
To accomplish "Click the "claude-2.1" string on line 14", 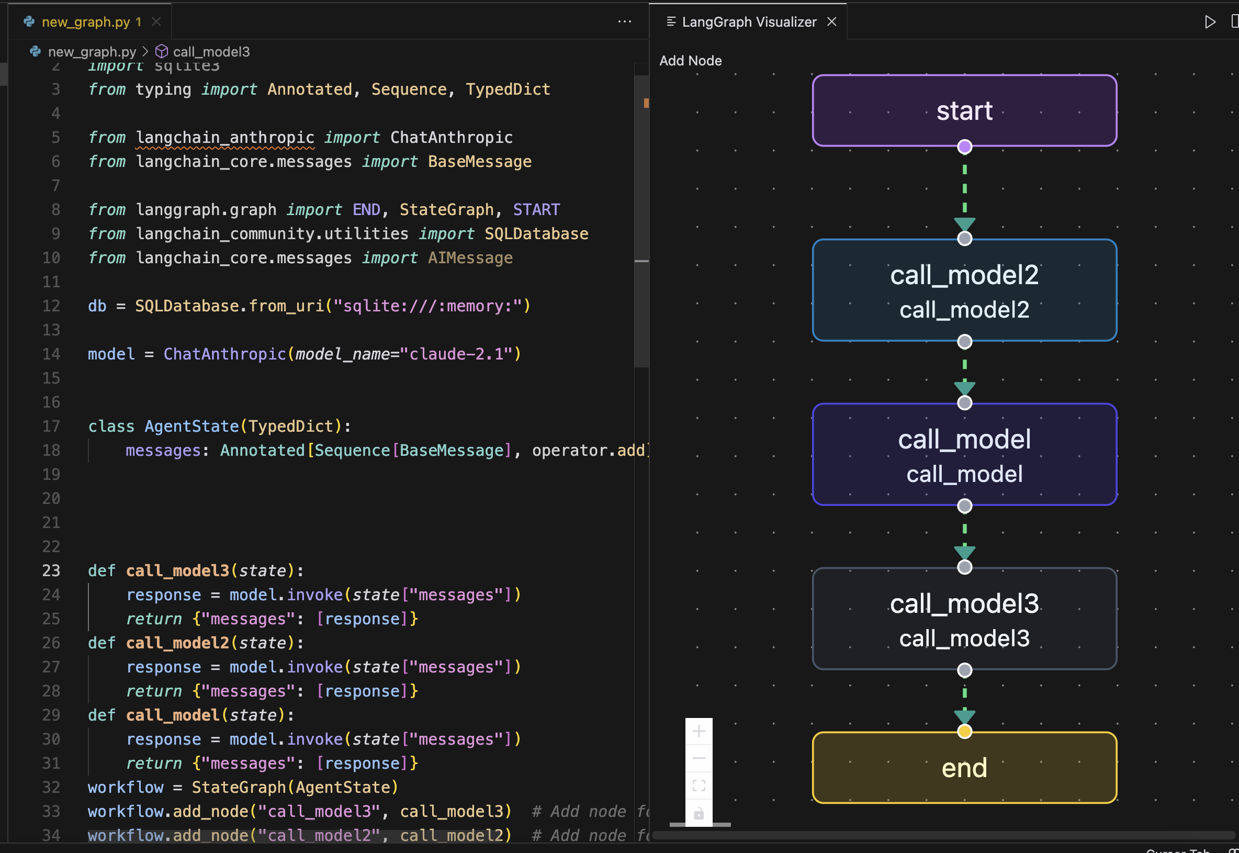I will (457, 354).
